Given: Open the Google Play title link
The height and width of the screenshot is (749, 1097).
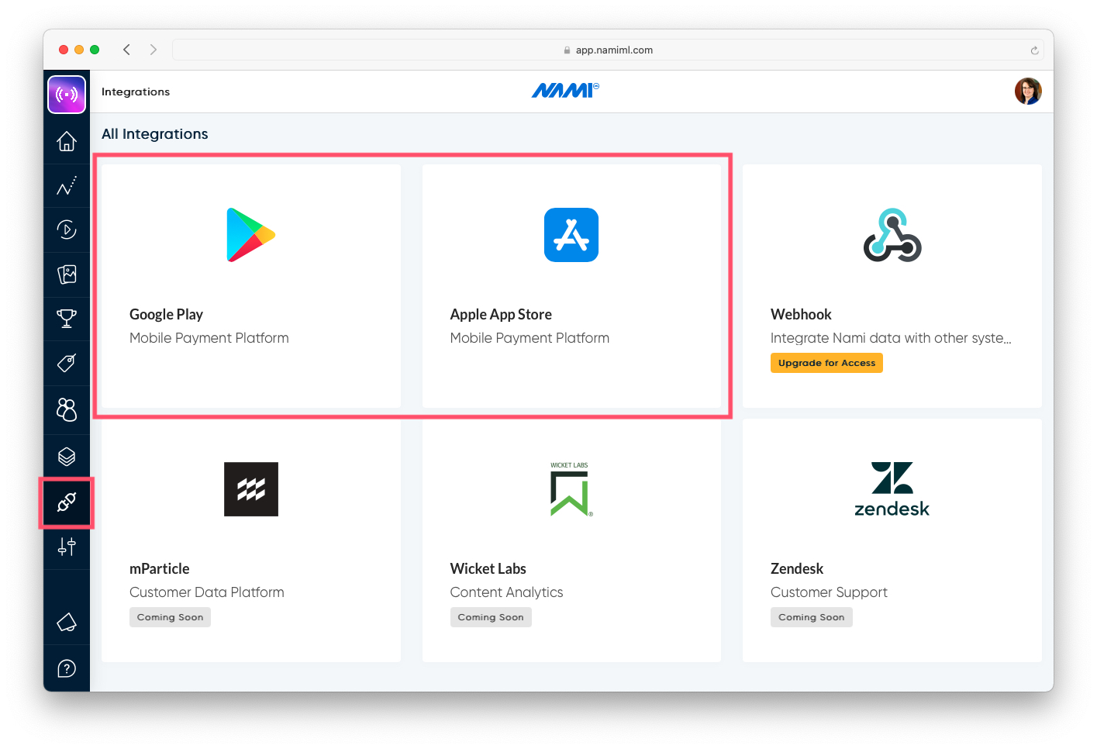Looking at the screenshot, I should coord(166,315).
